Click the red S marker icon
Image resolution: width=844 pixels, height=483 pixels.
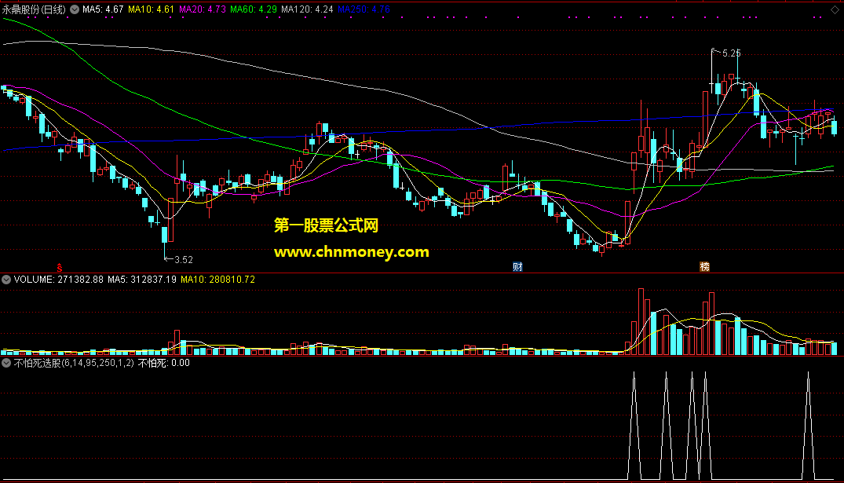[x=60, y=268]
